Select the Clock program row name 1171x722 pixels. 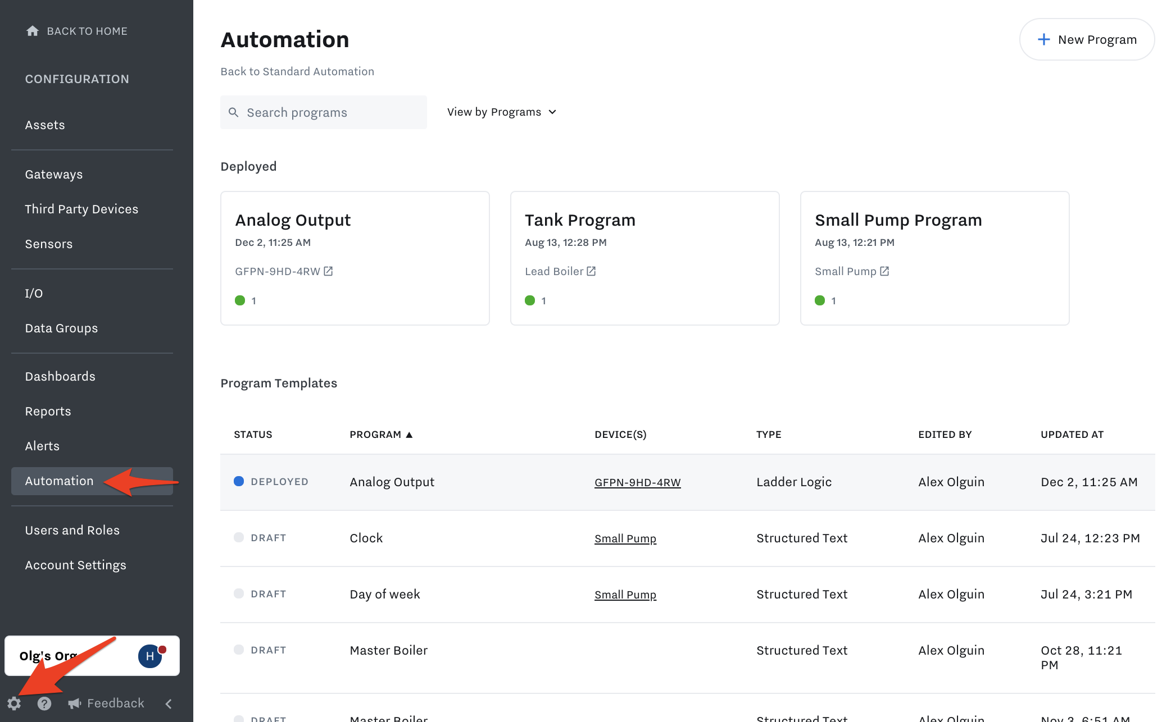point(366,538)
